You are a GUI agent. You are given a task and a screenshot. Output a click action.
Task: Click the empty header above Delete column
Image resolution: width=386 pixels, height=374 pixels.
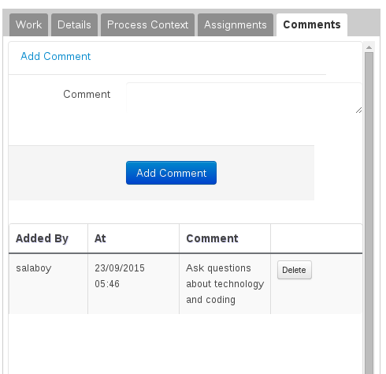click(317, 238)
